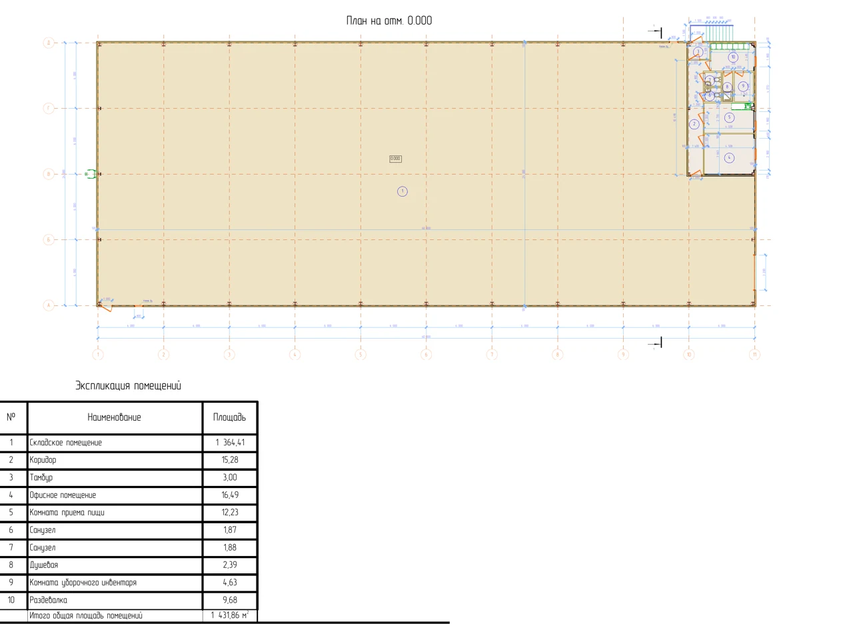Click room tag circle 9 on the plan
Screen dimensions: 853x624
coord(743,86)
